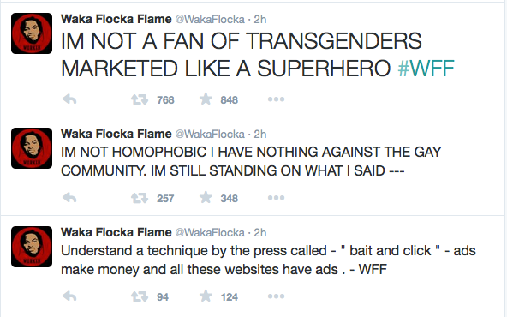This screenshot has width=507, height=317.
Task: Reply to the NOT HOMOPHOBIC tweet
Action: point(69,198)
